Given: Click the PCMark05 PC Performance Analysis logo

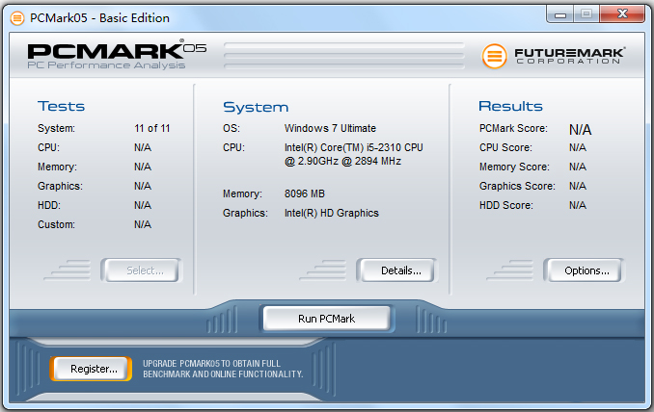Looking at the screenshot, I should click(x=116, y=56).
